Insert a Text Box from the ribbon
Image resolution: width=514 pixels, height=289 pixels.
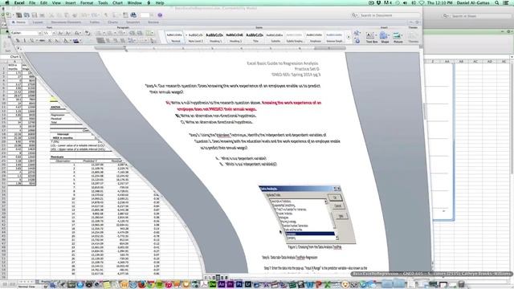(371, 37)
